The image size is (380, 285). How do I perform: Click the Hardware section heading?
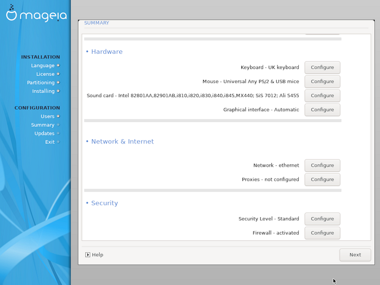pyautogui.click(x=107, y=52)
